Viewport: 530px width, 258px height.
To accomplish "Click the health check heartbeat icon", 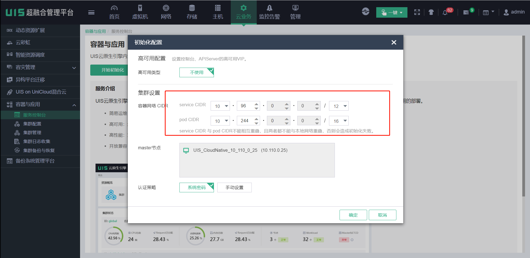I will pos(366,12).
